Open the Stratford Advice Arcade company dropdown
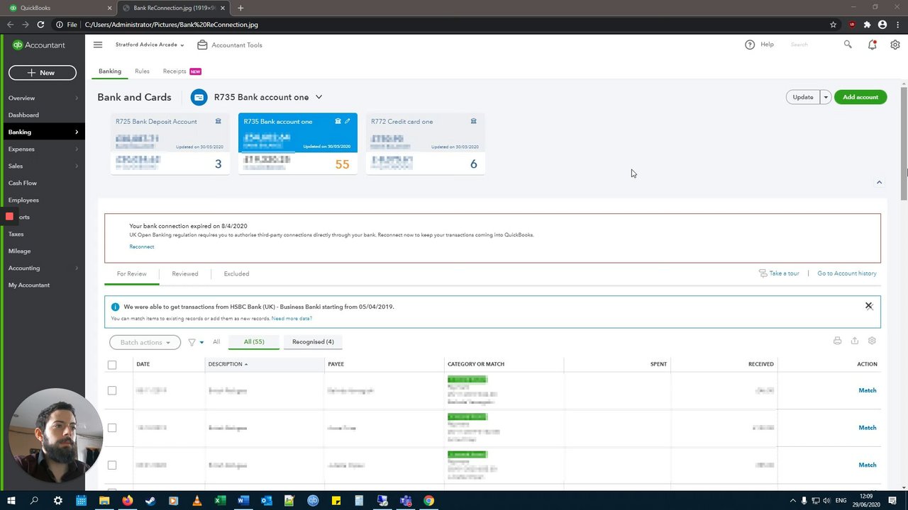The image size is (908, 510). point(150,45)
